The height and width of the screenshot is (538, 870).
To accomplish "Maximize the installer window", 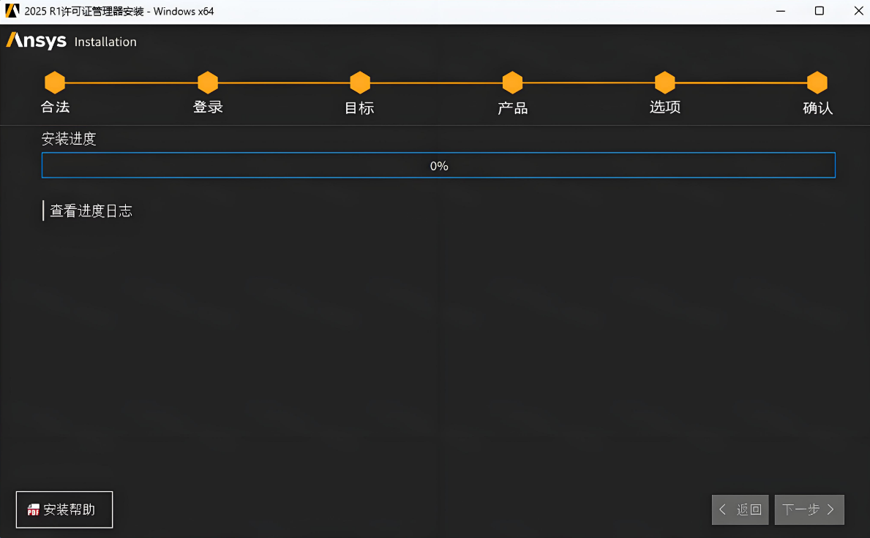I will [x=819, y=11].
